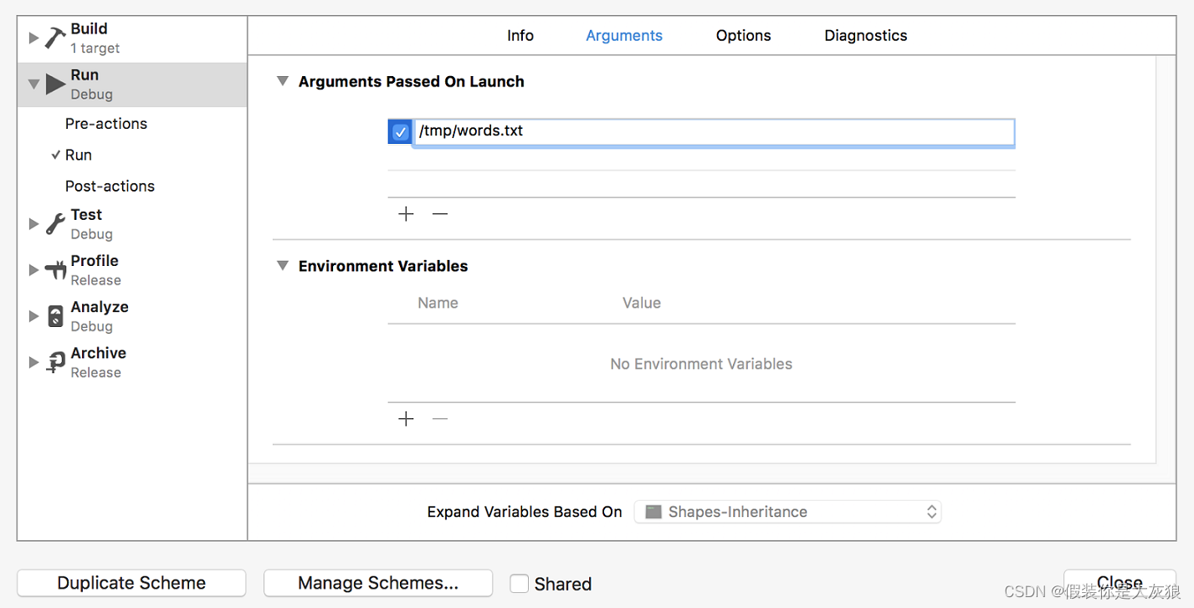The image size is (1194, 608).
Task: Click the Run play triangle icon
Action: 55,84
